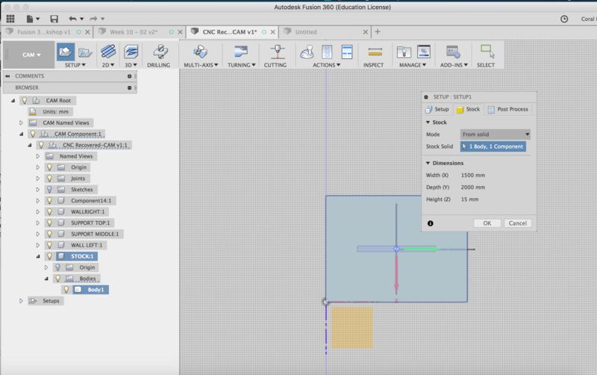The width and height of the screenshot is (597, 375).
Task: Click the Save icon
Action: 54,18
